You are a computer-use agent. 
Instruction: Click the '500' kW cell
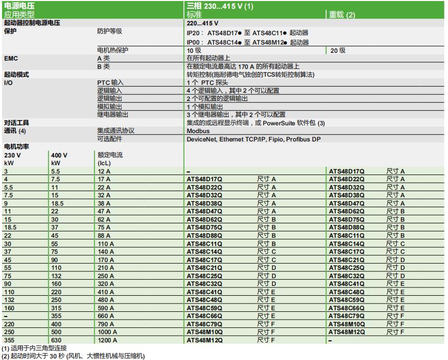tap(56, 332)
